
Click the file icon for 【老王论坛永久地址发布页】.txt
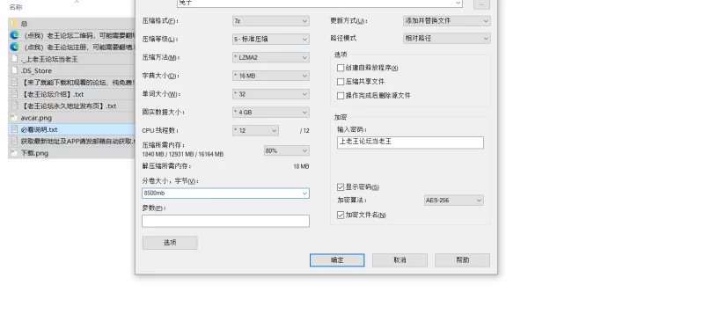[x=14, y=106]
